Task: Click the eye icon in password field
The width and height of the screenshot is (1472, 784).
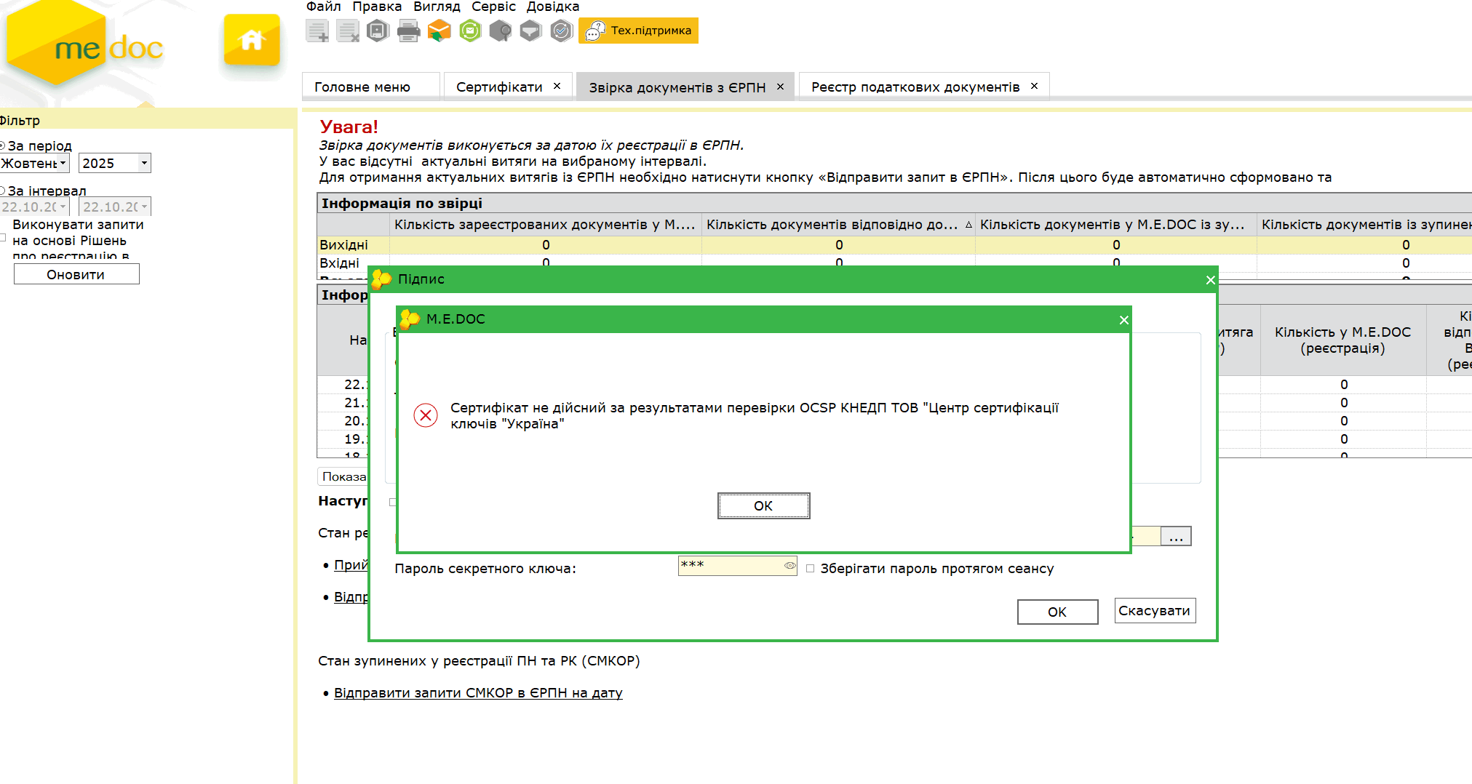Action: click(789, 566)
